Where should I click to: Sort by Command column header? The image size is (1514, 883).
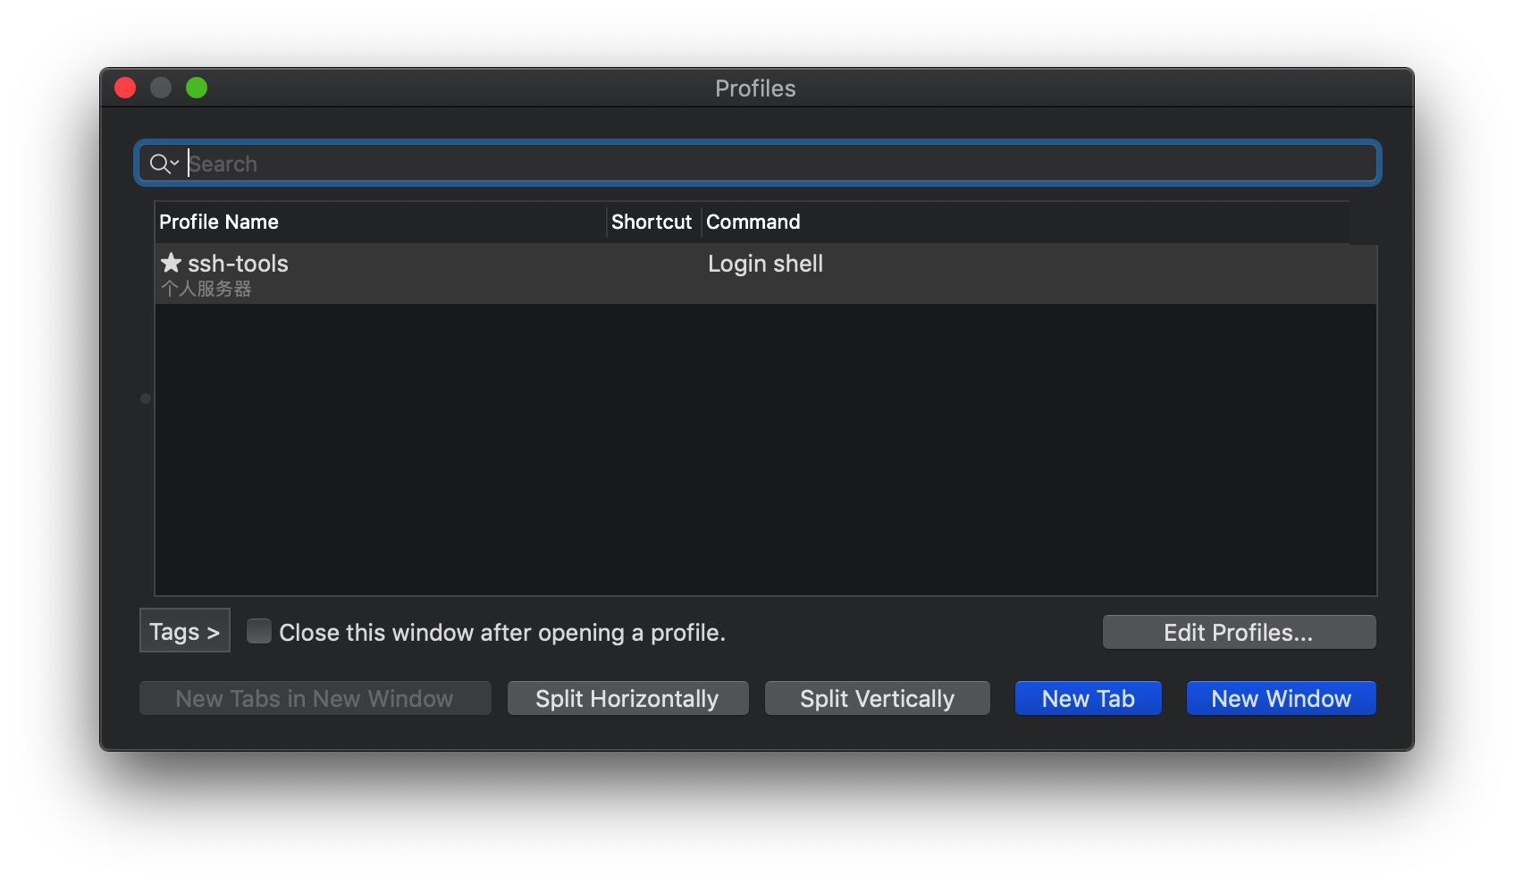tap(1025, 222)
